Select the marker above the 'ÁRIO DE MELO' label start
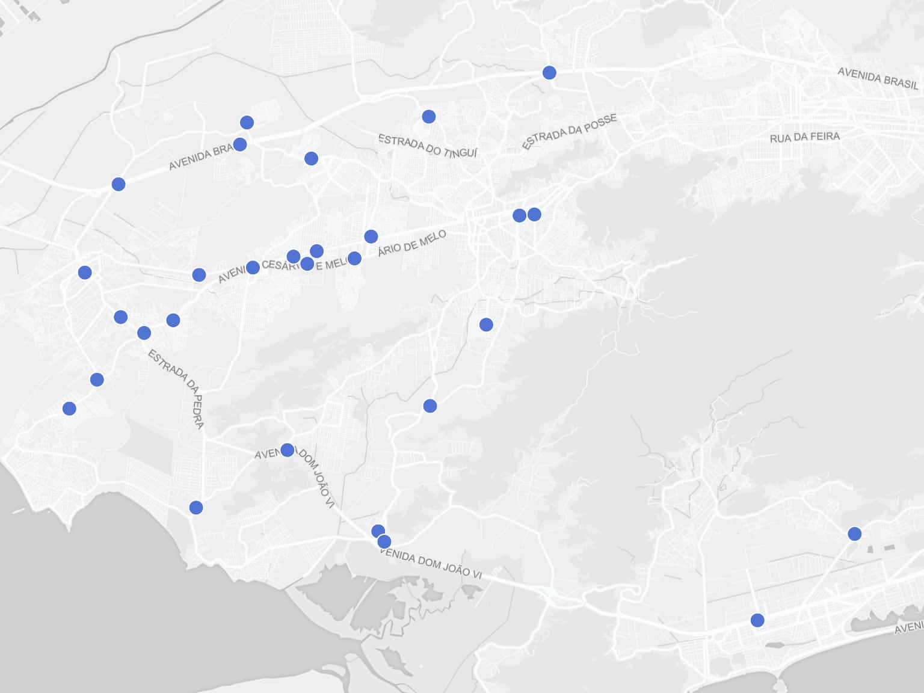Image resolution: width=924 pixels, height=693 pixels. 371,236
